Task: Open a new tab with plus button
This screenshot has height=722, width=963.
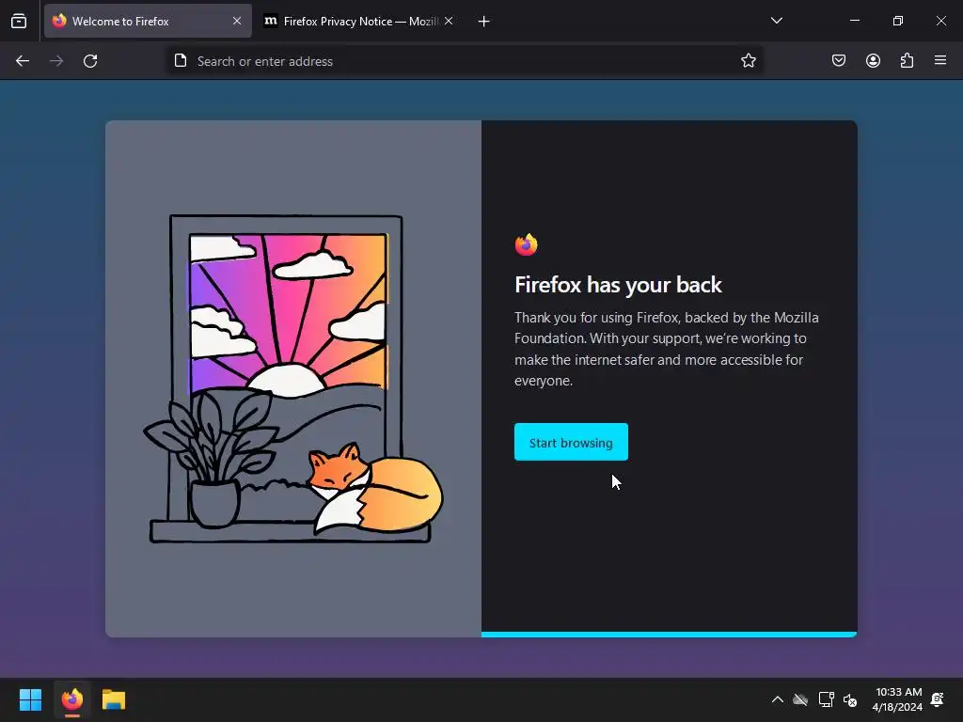Action: pos(484,22)
